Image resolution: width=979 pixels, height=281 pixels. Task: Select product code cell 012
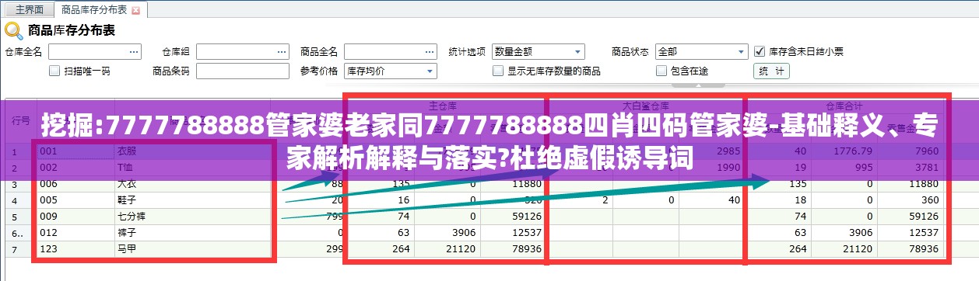click(75, 232)
